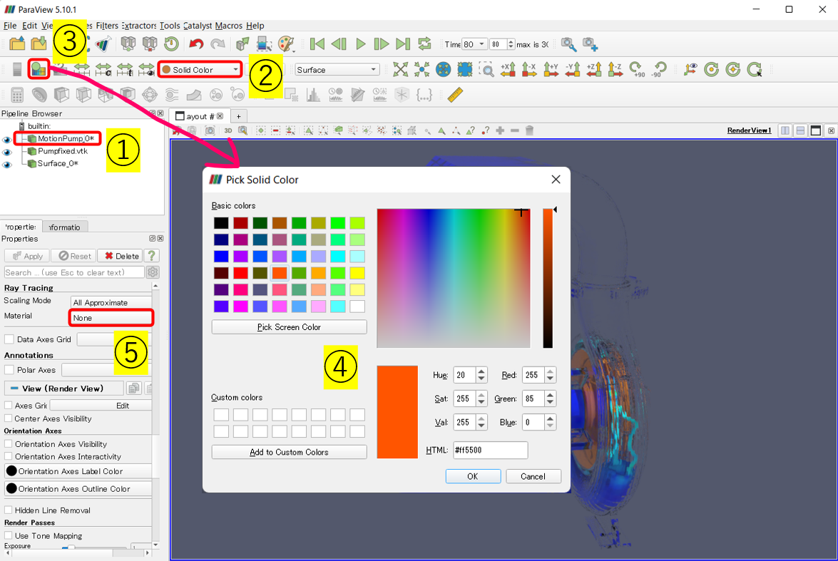Open the Surface representation dropdown

[x=337, y=70]
